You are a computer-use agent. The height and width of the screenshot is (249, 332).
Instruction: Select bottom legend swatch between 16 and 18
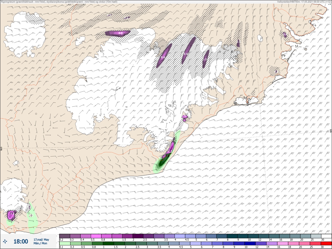click(x=283, y=244)
